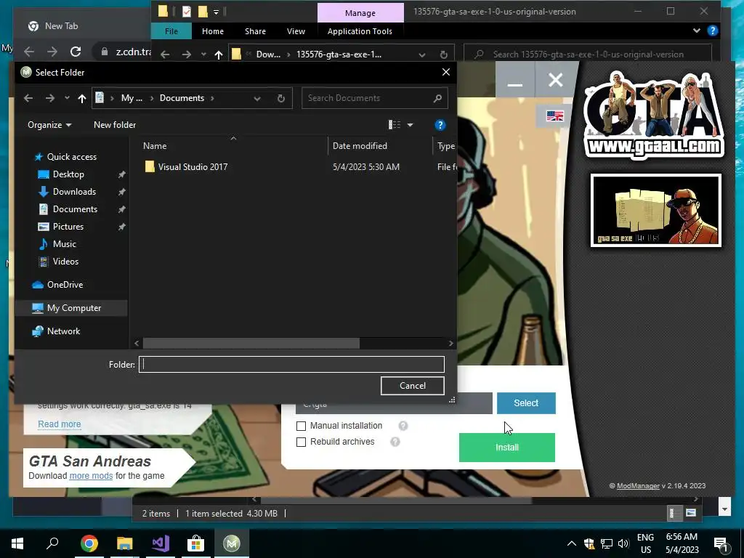Change view layout icon in dialog

point(395,125)
